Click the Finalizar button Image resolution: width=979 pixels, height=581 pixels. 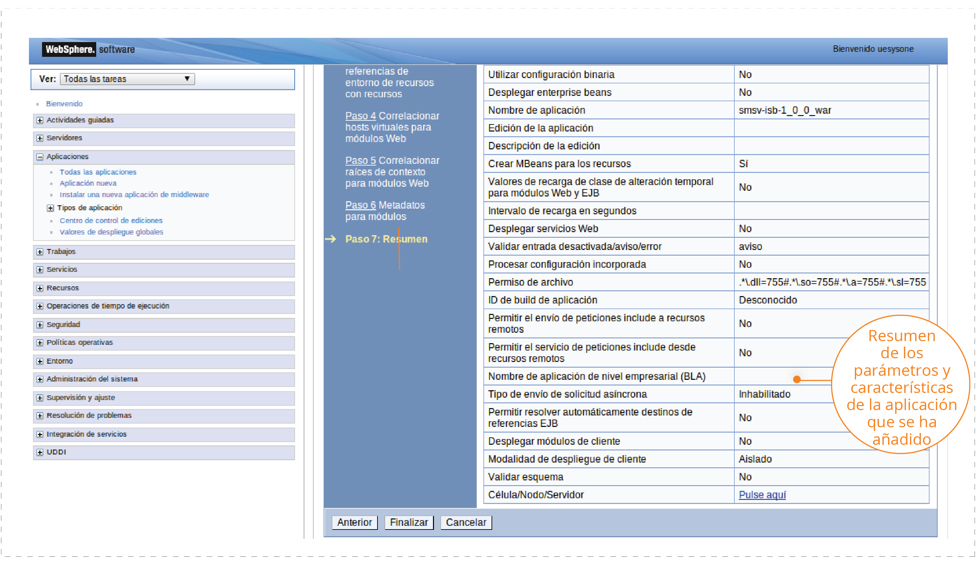pyautogui.click(x=409, y=523)
